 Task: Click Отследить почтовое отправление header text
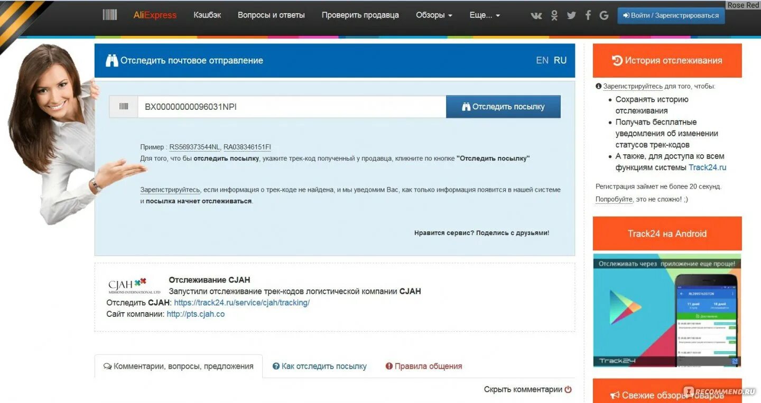pyautogui.click(x=192, y=60)
